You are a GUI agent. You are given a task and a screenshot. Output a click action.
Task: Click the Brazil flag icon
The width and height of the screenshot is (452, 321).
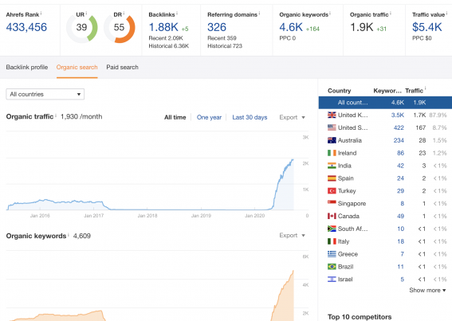pos(332,267)
